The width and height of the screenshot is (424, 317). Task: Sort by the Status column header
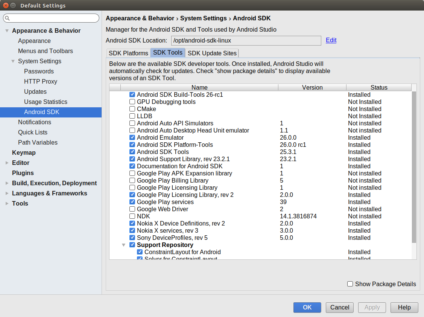(379, 87)
